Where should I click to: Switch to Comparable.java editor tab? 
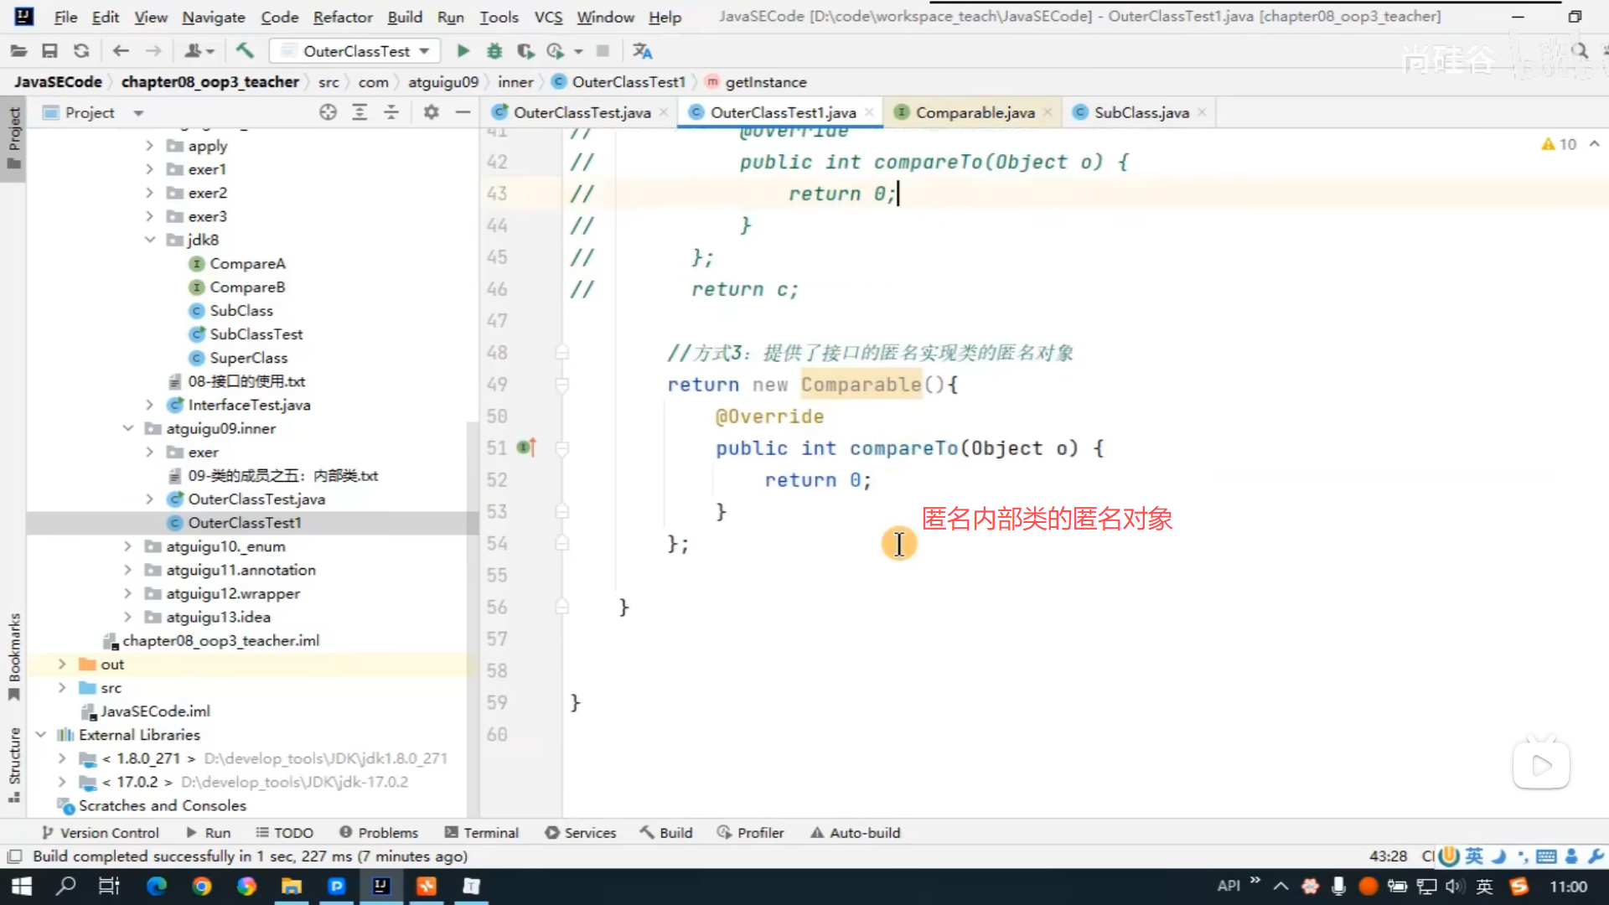coord(975,112)
